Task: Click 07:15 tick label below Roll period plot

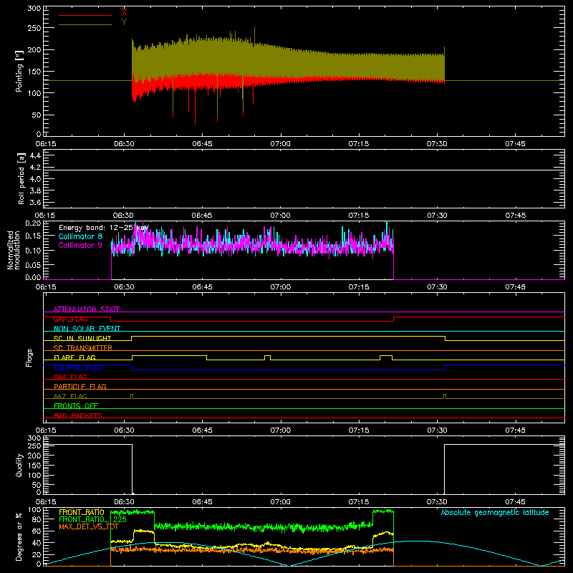Action: click(x=359, y=216)
